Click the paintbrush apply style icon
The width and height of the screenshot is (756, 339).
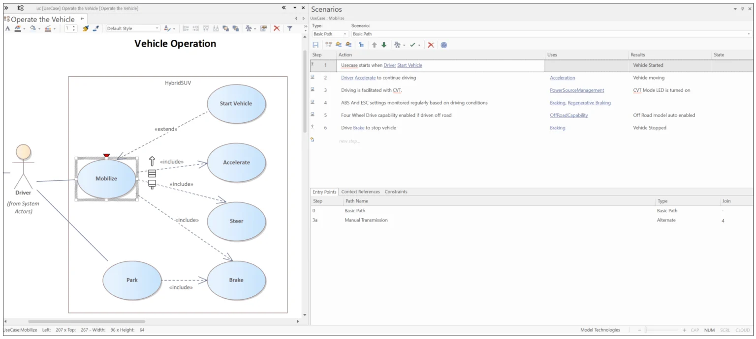(86, 28)
